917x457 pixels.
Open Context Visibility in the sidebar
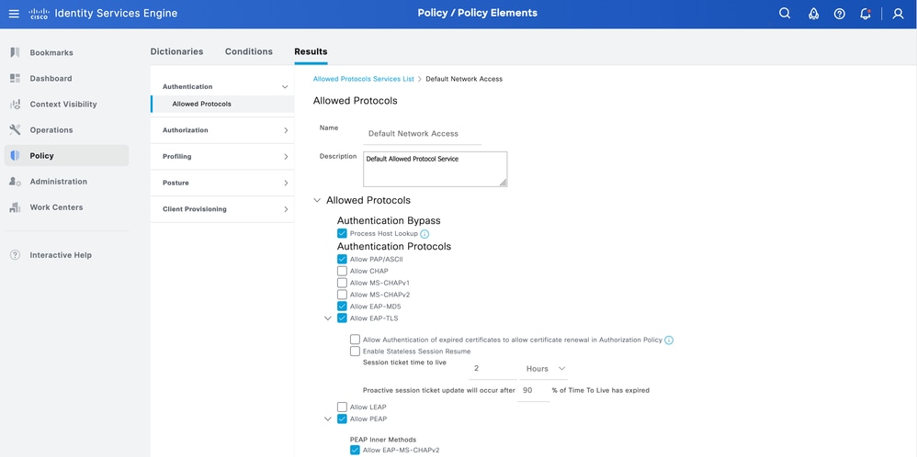click(x=63, y=104)
